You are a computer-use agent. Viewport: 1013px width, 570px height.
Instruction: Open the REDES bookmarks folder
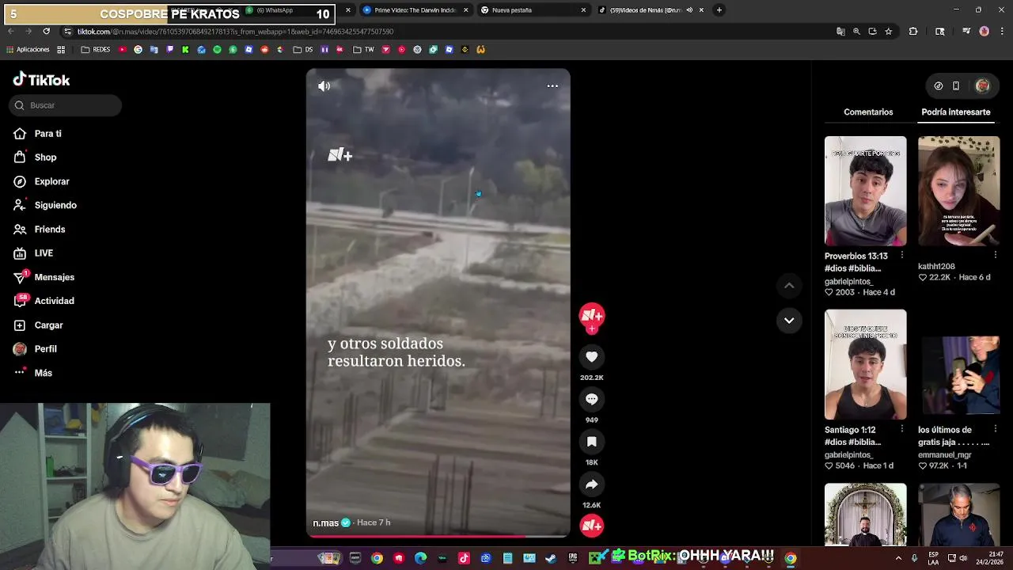[x=96, y=49]
